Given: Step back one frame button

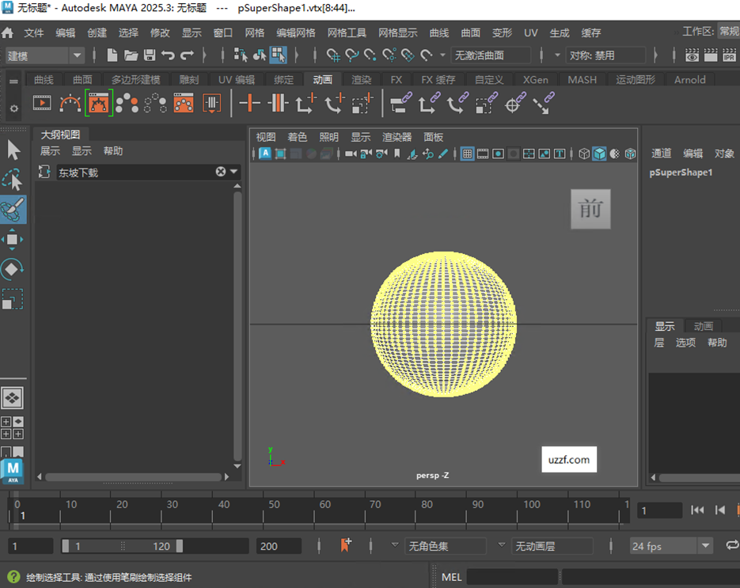Looking at the screenshot, I should click(719, 510).
